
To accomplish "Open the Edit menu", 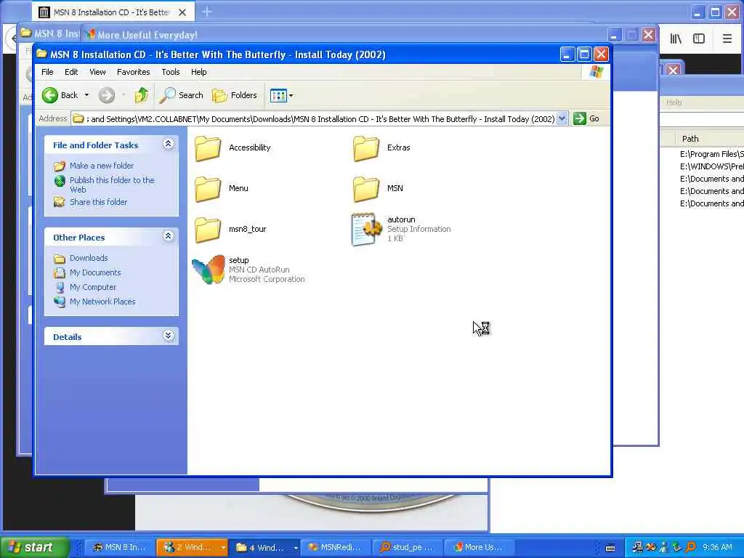I will (71, 72).
